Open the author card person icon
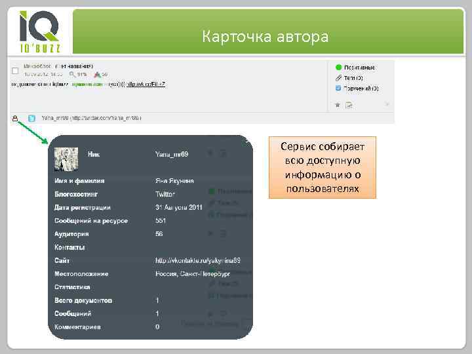The width and height of the screenshot is (472, 354). pos(14,118)
